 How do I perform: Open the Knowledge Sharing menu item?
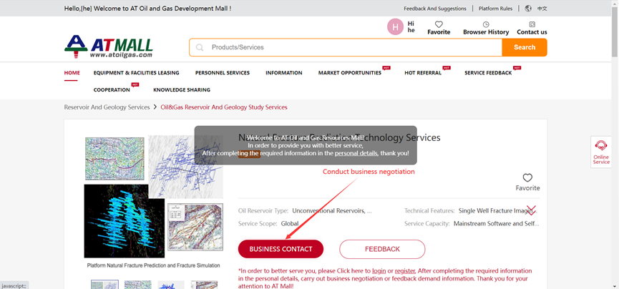(x=182, y=90)
